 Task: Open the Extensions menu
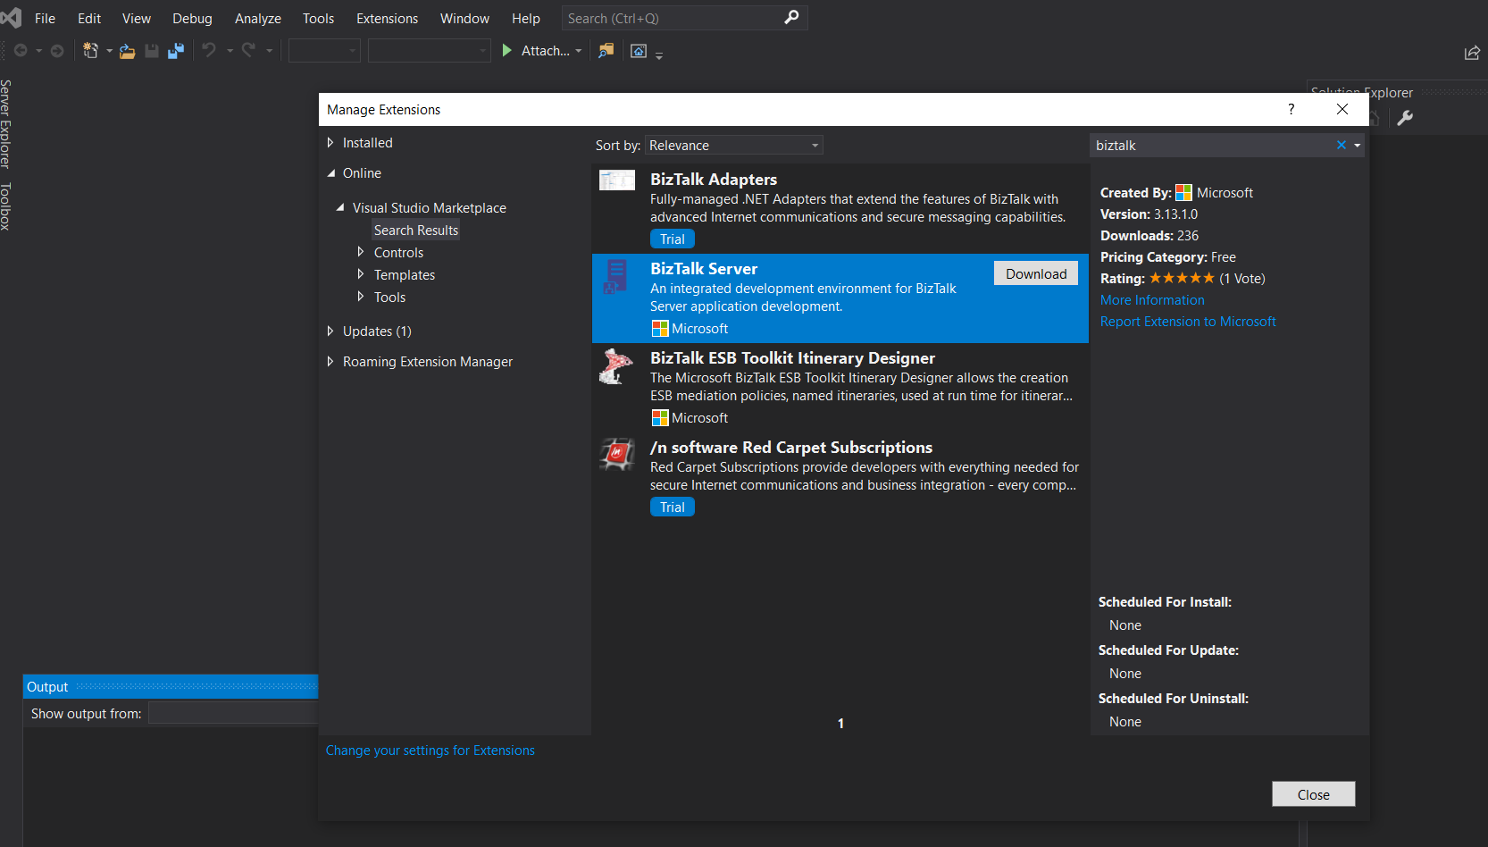click(x=387, y=18)
